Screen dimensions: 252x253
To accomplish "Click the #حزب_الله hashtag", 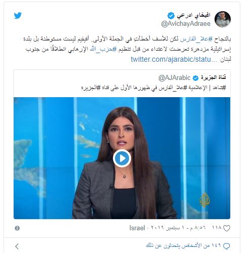I will click(103, 49).
